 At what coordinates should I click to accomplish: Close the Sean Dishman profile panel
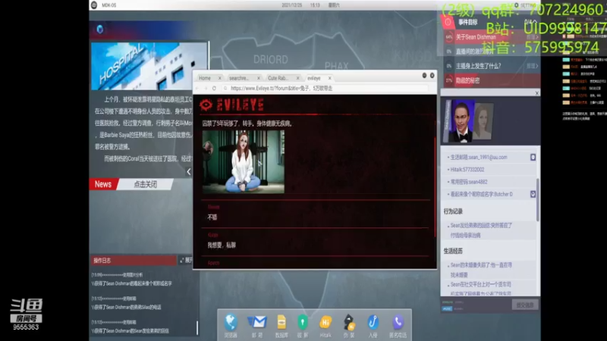[537, 93]
